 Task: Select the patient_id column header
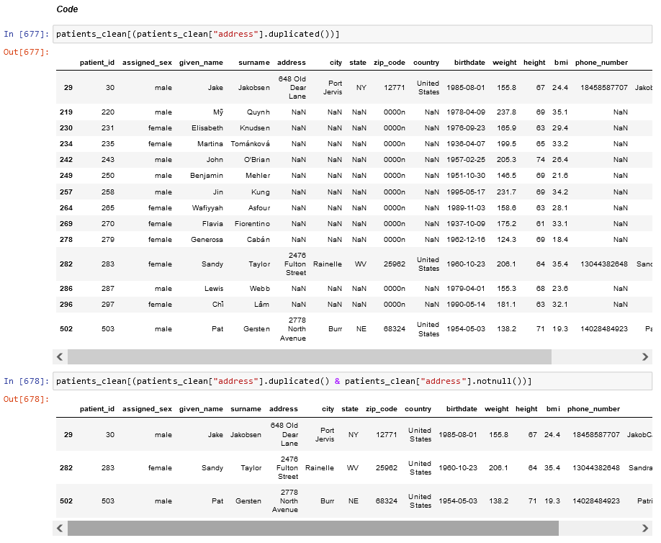97,63
